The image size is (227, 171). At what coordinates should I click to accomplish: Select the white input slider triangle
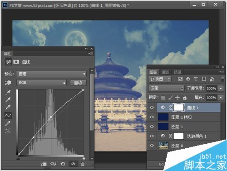[x=84, y=158]
